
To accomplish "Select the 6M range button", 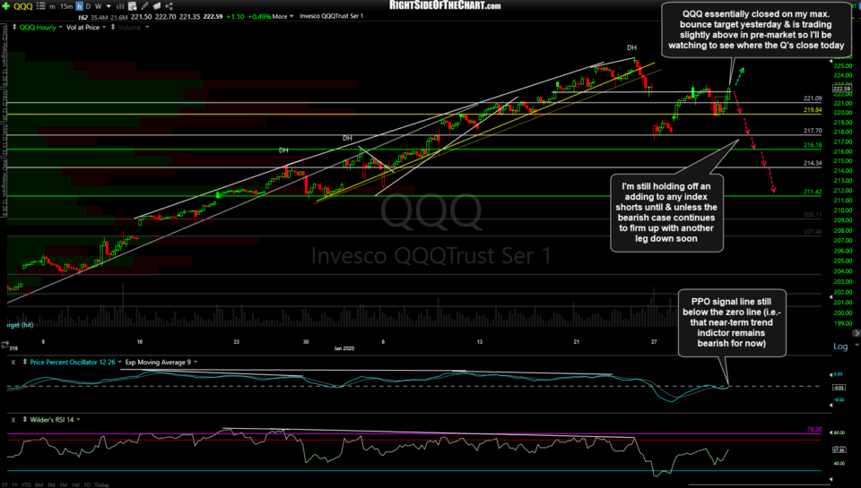I will tap(39, 484).
